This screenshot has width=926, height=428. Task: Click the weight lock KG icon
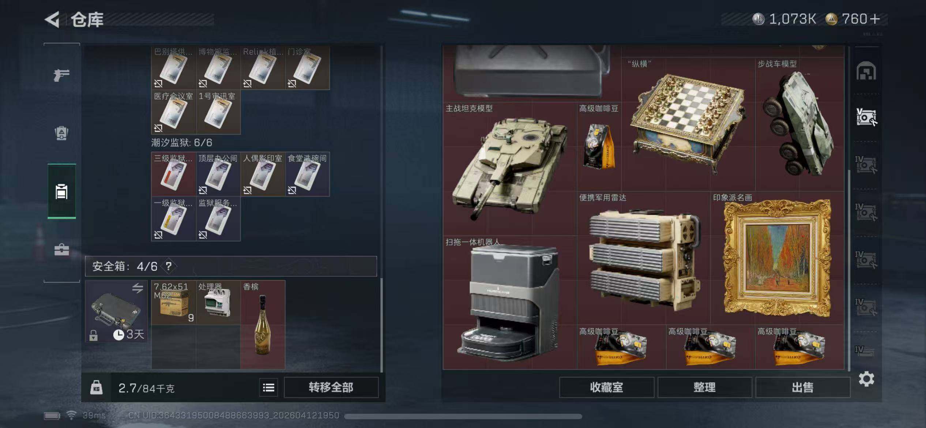coord(96,387)
